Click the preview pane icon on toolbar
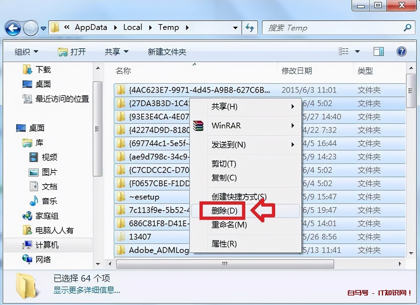420x305 pixels. tap(378, 51)
